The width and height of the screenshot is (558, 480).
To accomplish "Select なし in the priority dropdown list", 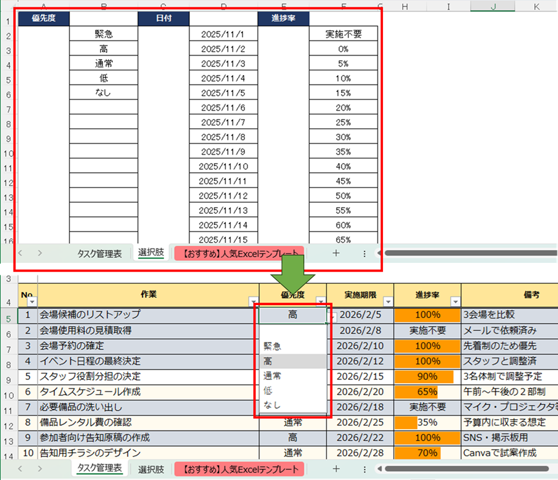I will tap(273, 405).
